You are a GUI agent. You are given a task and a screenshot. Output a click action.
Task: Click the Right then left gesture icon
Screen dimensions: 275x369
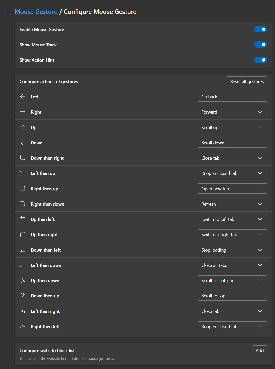[23, 326]
